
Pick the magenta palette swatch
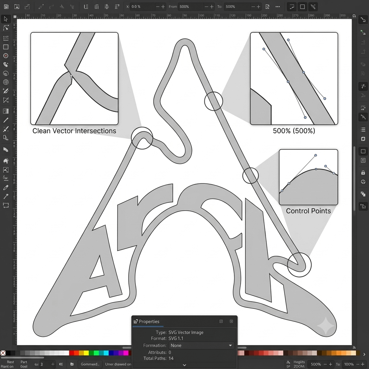click(x=126, y=353)
